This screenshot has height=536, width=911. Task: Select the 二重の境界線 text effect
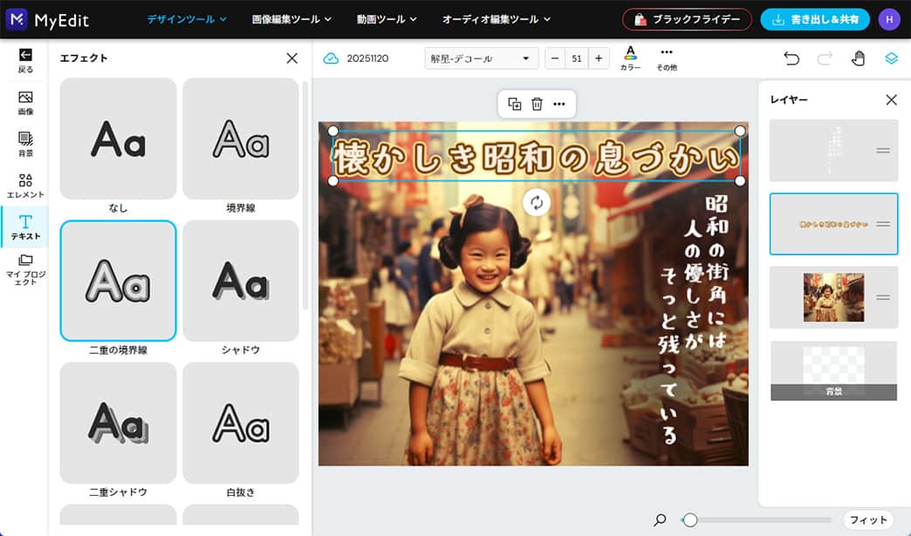[118, 281]
